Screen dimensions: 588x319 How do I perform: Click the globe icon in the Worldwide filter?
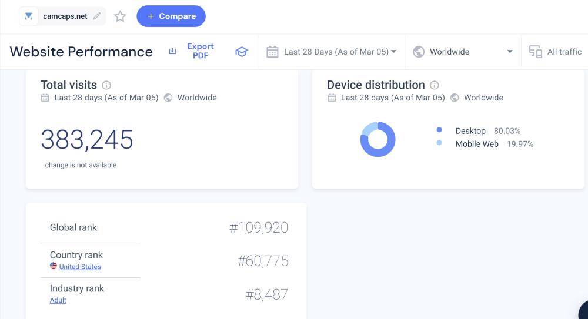tap(419, 52)
